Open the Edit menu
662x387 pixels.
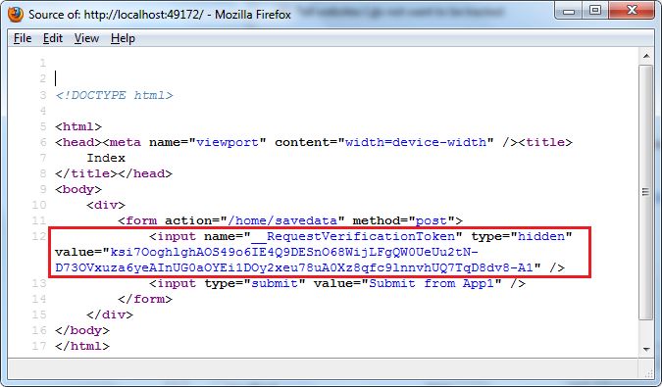click(53, 38)
